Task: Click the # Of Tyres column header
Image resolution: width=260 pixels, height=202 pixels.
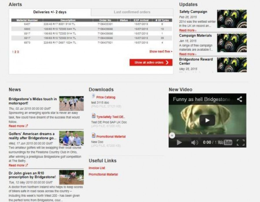Action: pyautogui.click(x=162, y=20)
